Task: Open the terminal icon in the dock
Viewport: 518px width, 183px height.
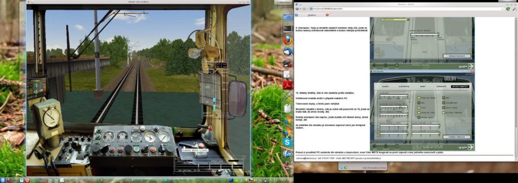Action: (287, 29)
